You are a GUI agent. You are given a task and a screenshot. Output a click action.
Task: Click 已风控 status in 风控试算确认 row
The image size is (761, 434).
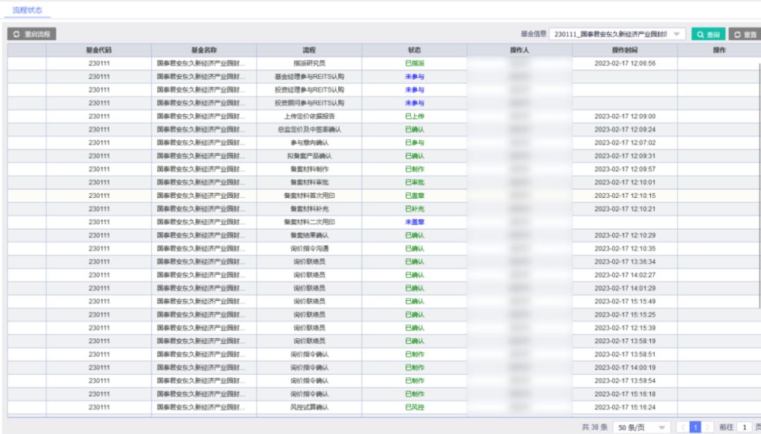[x=414, y=407]
